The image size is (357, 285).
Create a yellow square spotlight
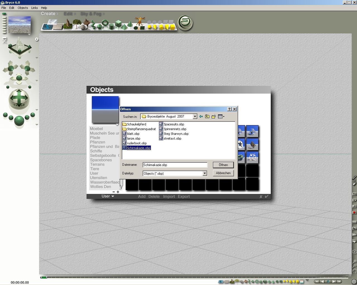pos(172,27)
